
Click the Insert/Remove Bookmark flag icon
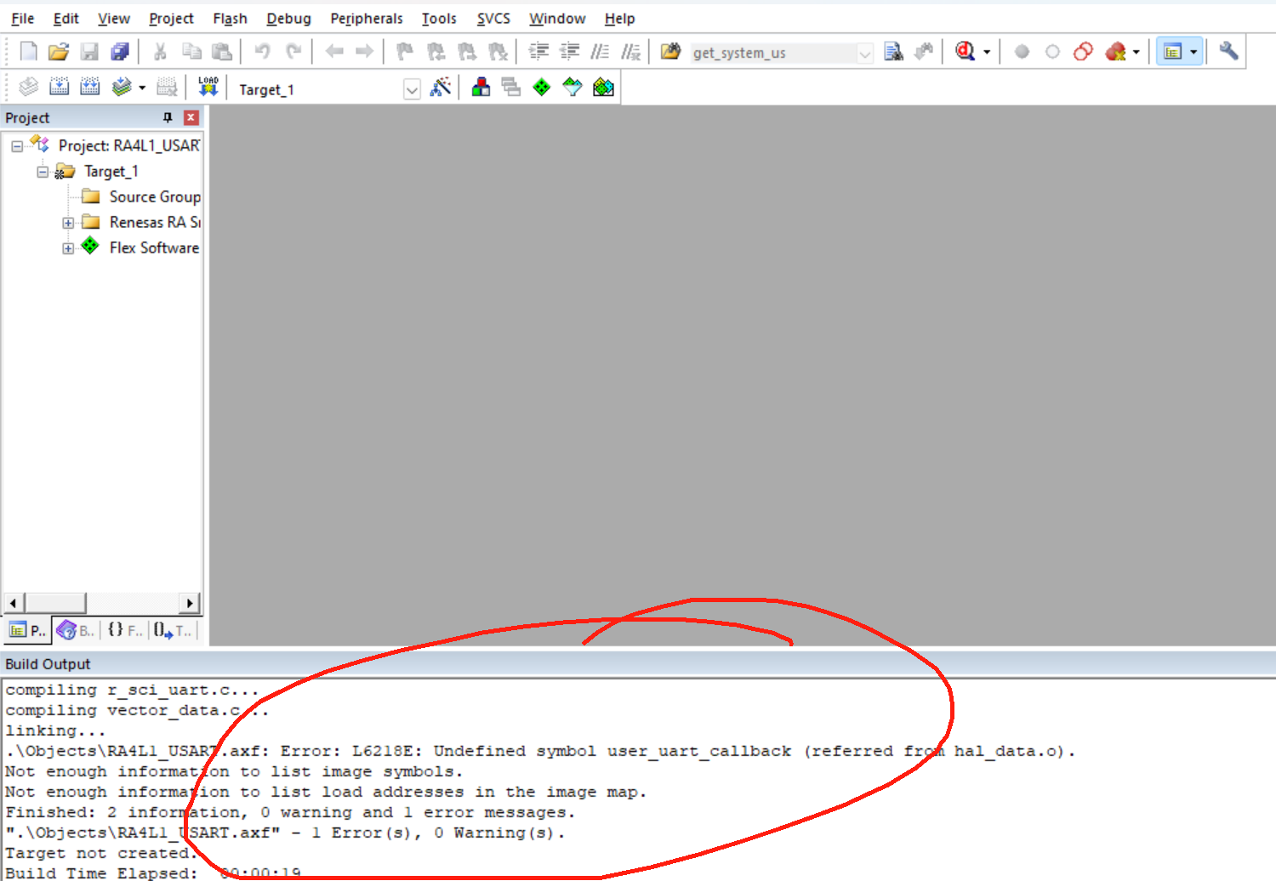point(405,52)
